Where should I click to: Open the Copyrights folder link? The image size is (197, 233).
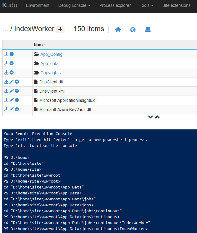click(x=51, y=73)
